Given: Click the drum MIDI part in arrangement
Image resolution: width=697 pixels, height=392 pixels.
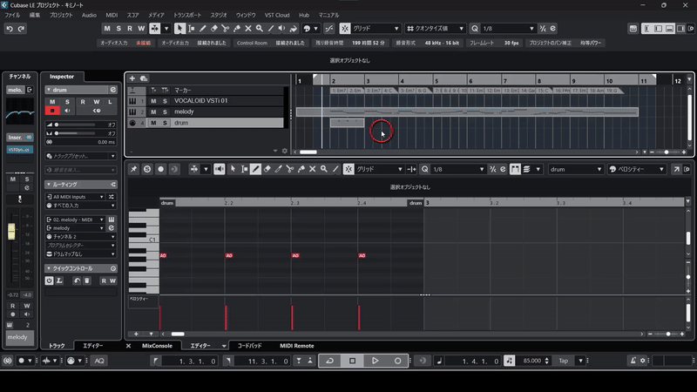Looking at the screenshot, I should (347, 123).
